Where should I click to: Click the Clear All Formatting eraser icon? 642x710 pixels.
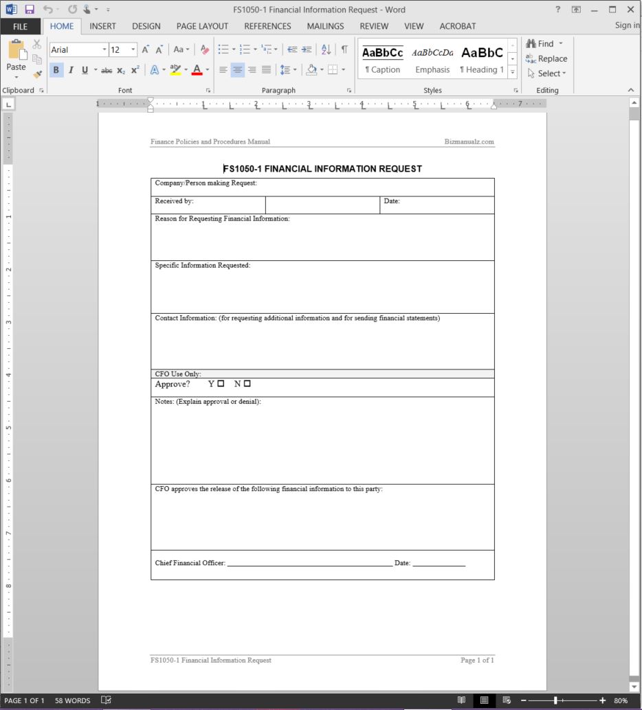point(204,49)
